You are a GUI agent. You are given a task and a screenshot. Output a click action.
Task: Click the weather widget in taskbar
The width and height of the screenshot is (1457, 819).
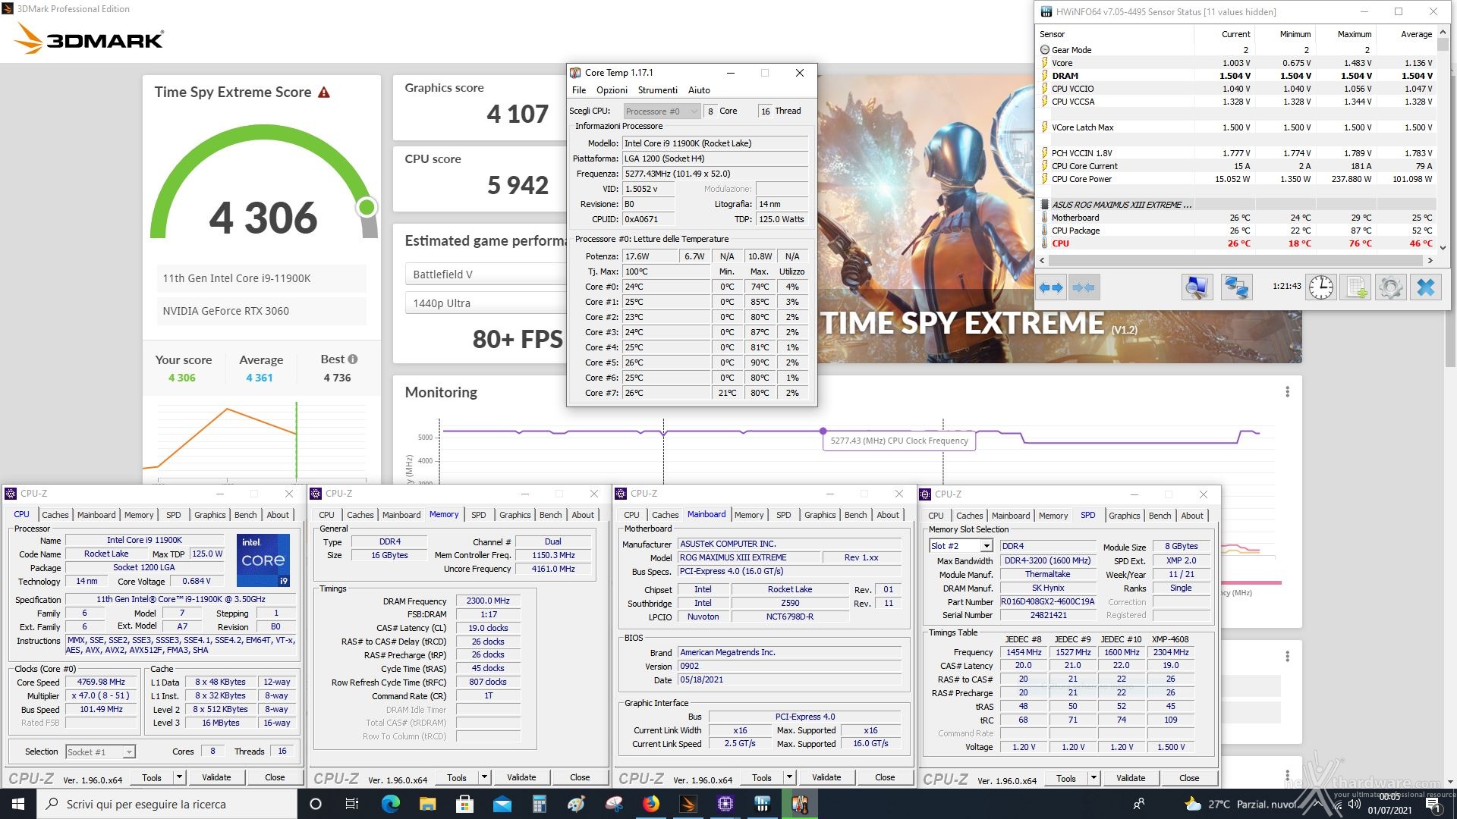pyautogui.click(x=1240, y=804)
